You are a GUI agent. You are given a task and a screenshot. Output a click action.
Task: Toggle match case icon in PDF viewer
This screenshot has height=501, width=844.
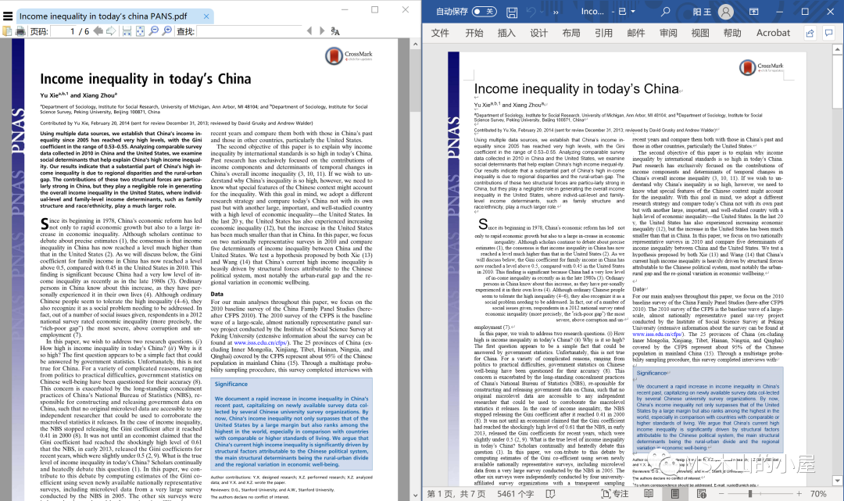pos(334,31)
